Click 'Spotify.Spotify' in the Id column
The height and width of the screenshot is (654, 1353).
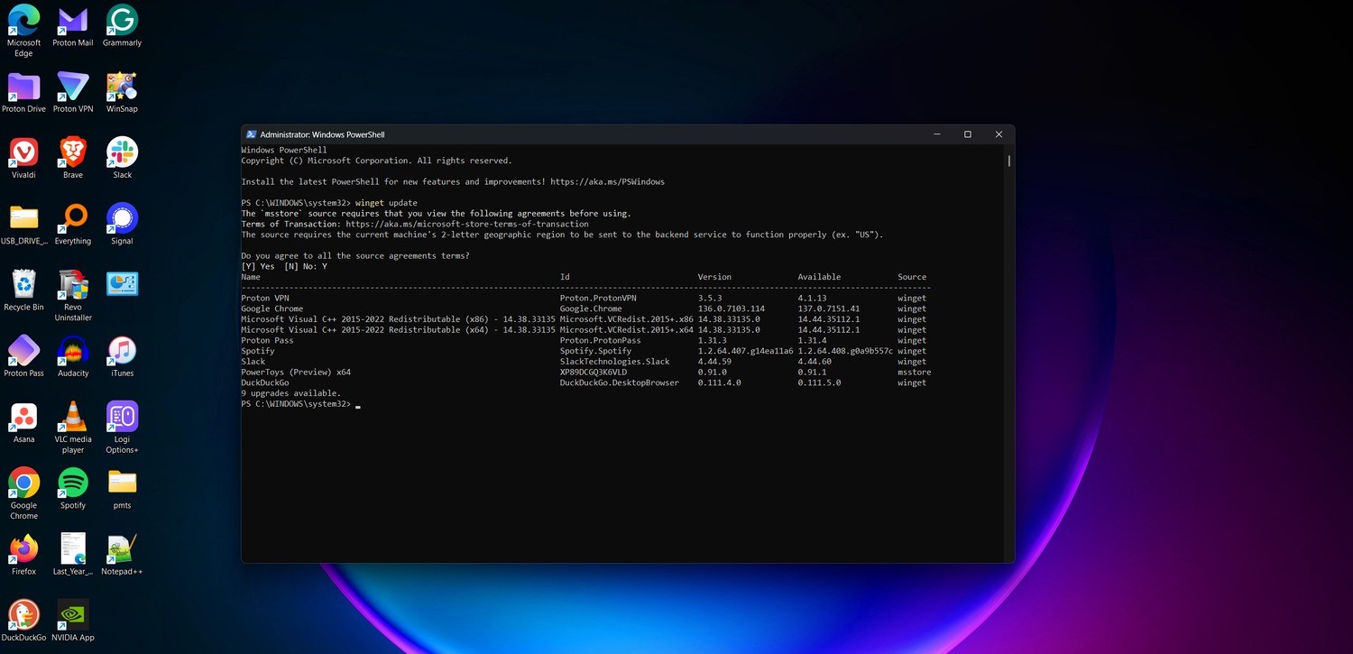(x=595, y=351)
